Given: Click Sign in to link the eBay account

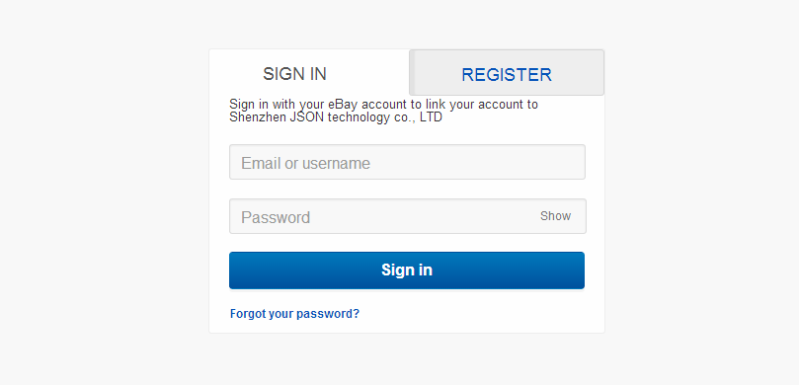Looking at the screenshot, I should click(407, 270).
